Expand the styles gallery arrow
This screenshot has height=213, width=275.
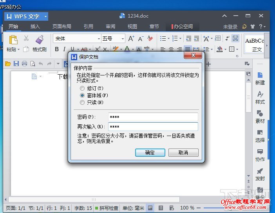coord(267,45)
